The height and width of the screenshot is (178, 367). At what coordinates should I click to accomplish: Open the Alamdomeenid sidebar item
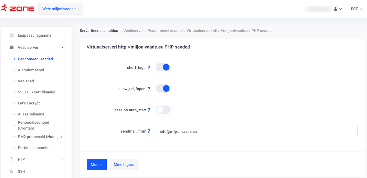pyautogui.click(x=31, y=70)
